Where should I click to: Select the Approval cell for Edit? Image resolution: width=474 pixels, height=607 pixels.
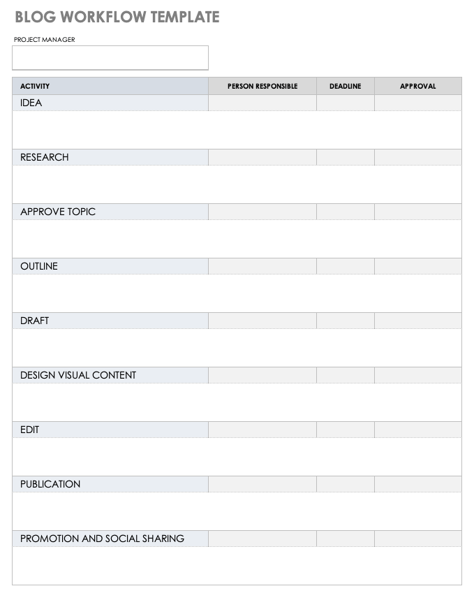417,430
